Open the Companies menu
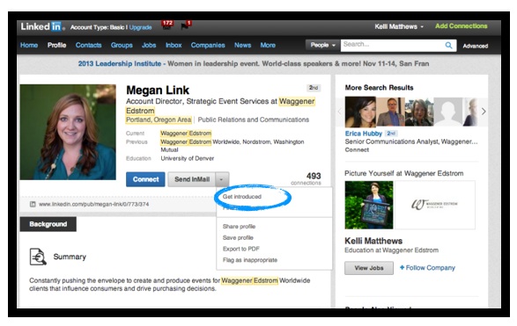The image size is (517, 326). [208, 45]
